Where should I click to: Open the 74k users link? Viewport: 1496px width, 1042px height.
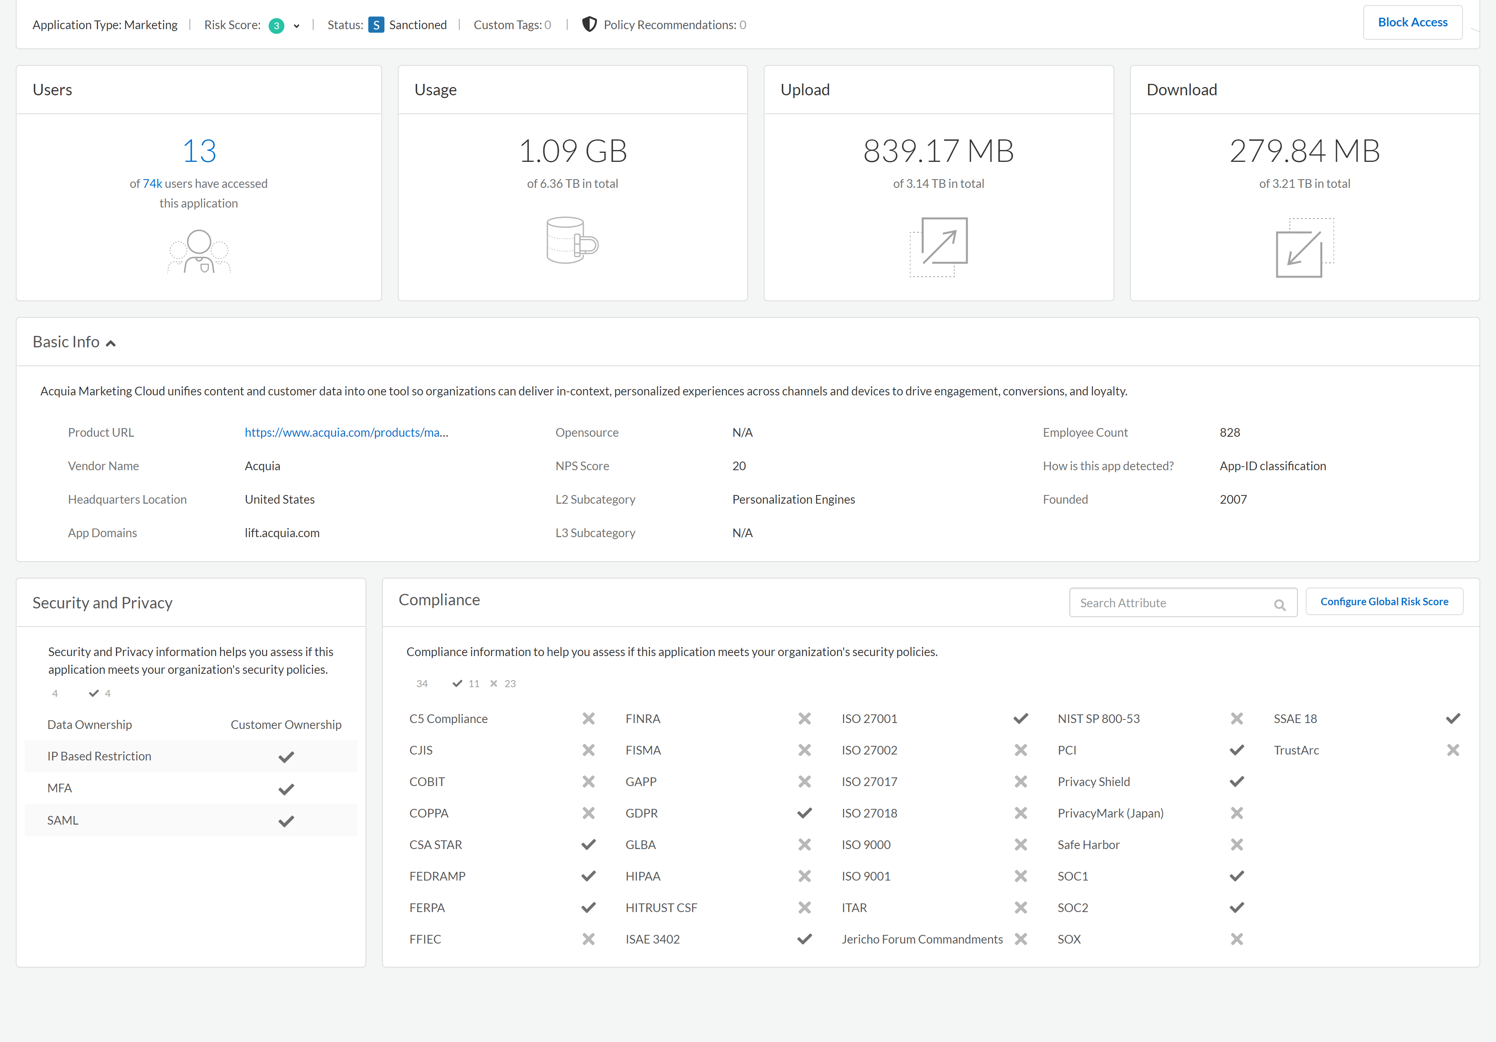tap(152, 184)
